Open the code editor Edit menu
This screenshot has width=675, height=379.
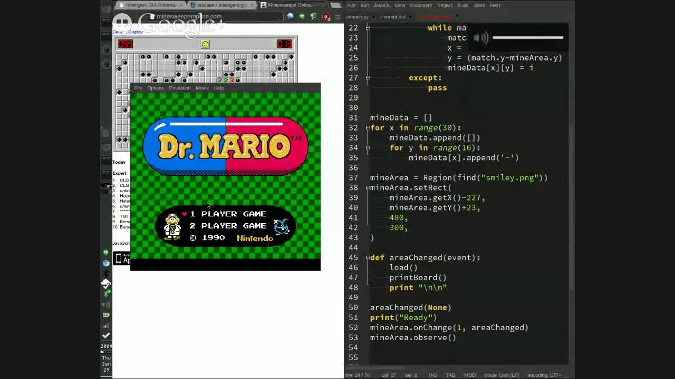364,5
